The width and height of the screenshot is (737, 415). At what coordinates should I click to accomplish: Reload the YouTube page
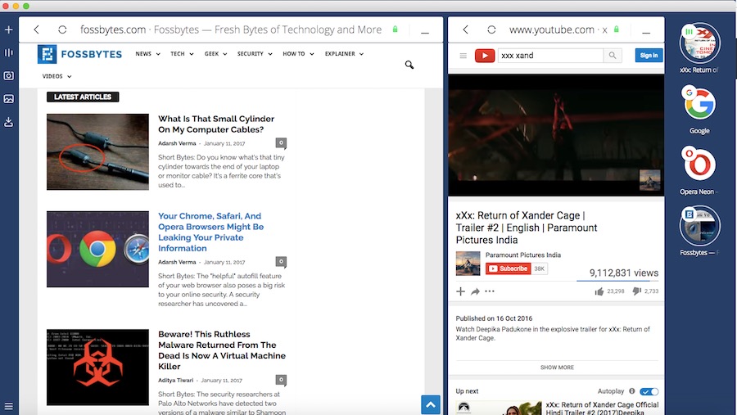[491, 29]
